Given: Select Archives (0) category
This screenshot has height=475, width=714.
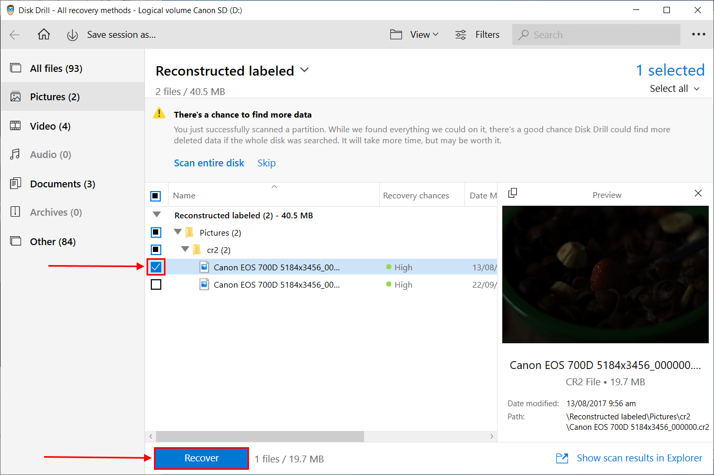Looking at the screenshot, I should (x=73, y=212).
